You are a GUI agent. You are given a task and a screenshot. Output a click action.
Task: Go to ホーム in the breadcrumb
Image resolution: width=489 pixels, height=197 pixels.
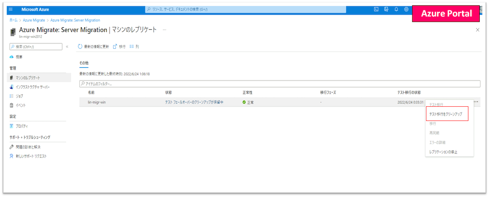pyautogui.click(x=13, y=20)
